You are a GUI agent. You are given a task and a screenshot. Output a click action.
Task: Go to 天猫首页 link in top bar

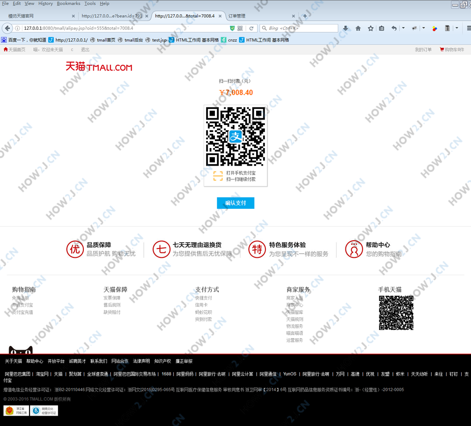[x=14, y=50]
